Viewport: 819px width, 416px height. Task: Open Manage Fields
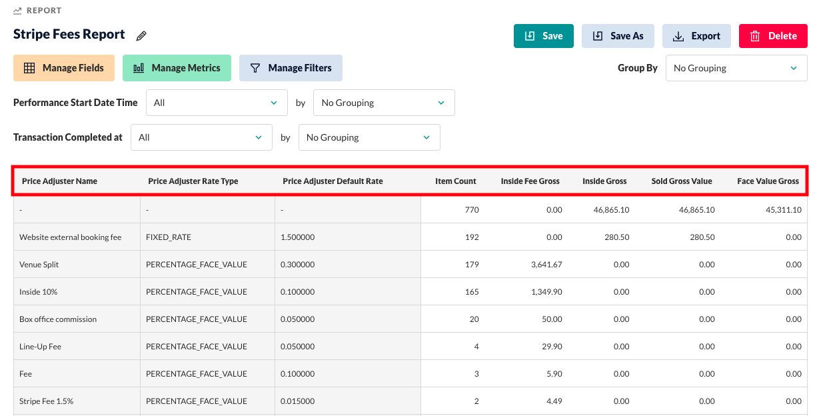click(x=64, y=68)
